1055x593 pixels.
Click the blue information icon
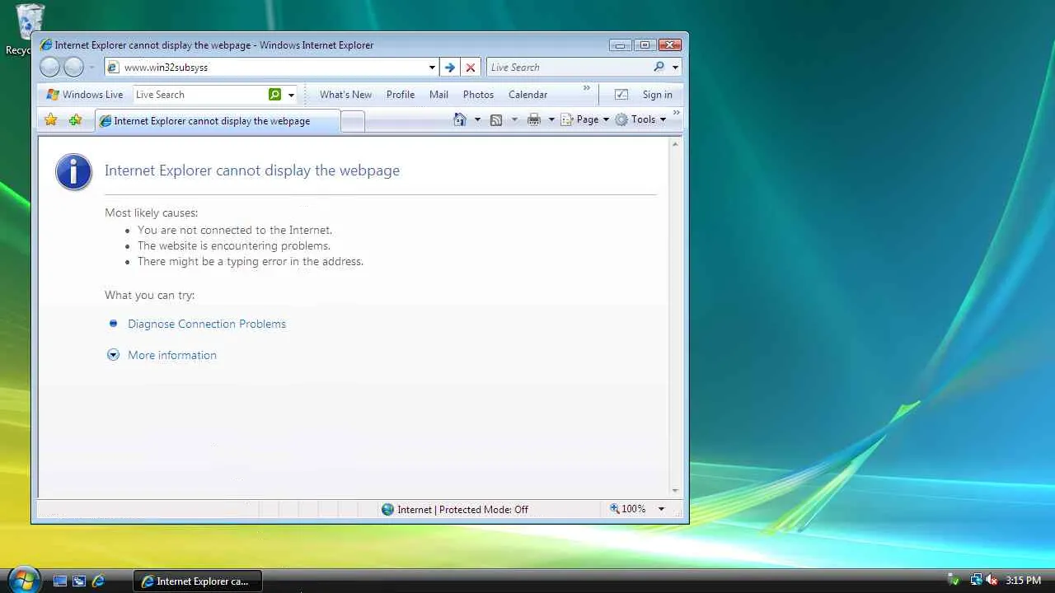tap(73, 172)
